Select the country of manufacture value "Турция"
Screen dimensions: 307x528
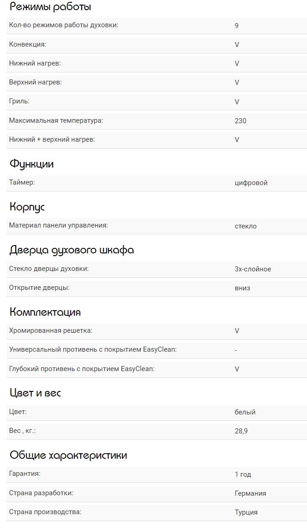point(246,512)
